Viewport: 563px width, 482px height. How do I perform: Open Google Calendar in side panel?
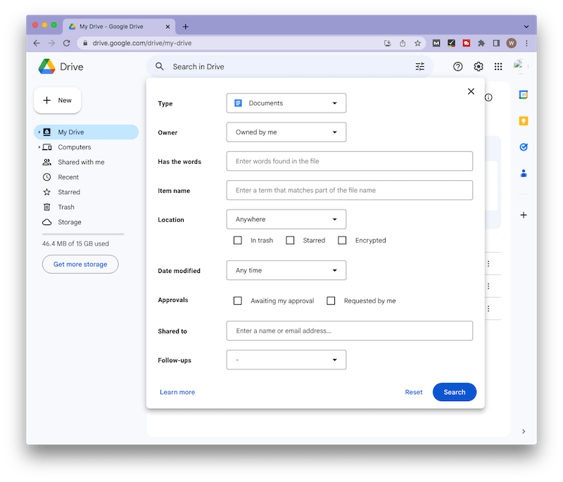click(x=524, y=94)
